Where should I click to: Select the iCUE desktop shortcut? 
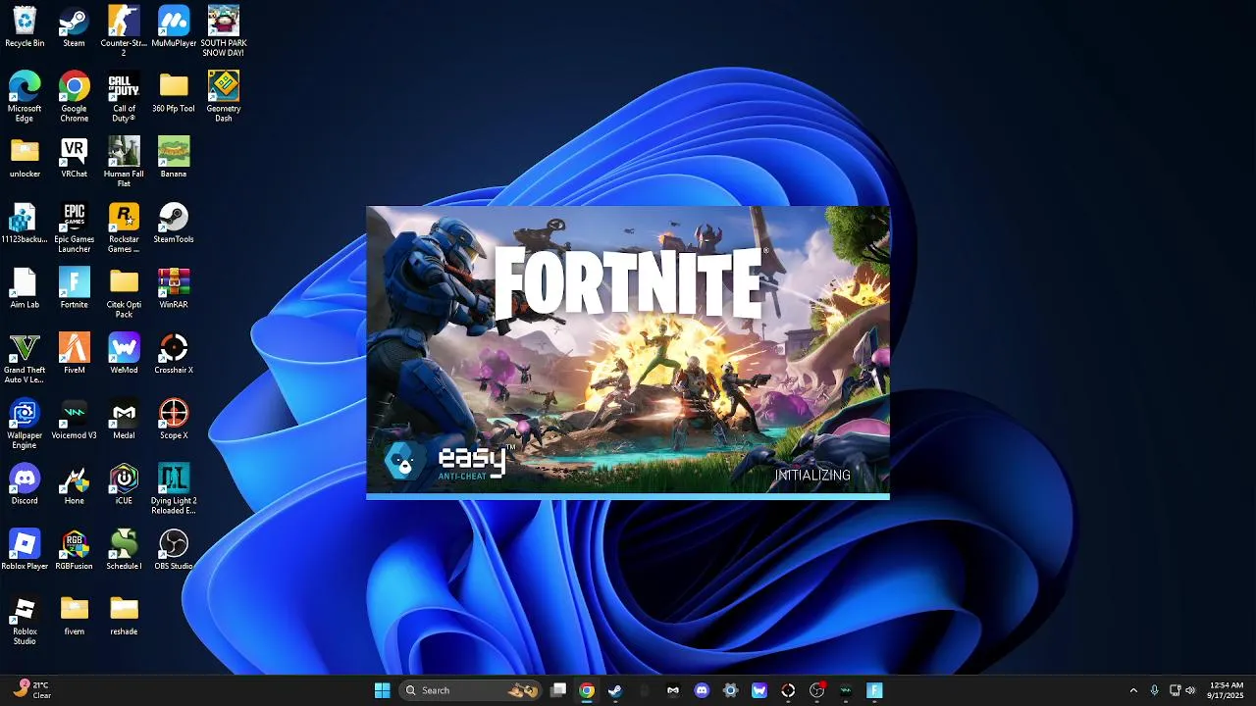(124, 484)
